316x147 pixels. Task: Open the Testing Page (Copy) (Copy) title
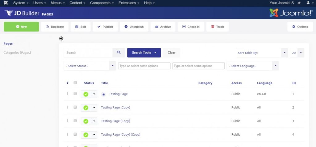(x=121, y=134)
